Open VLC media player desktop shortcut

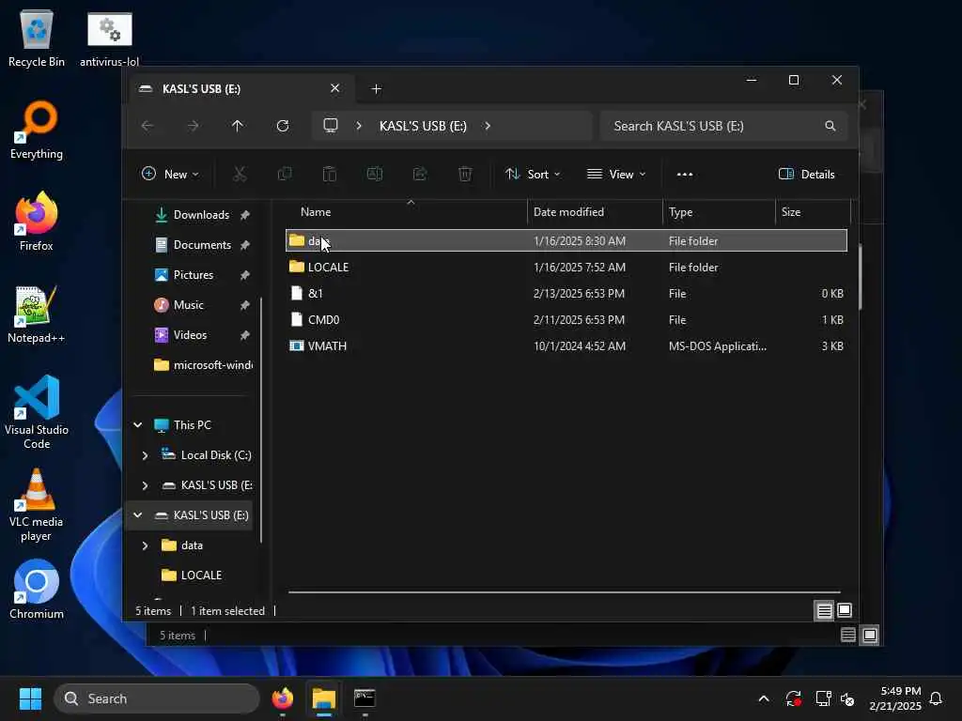pos(37,505)
